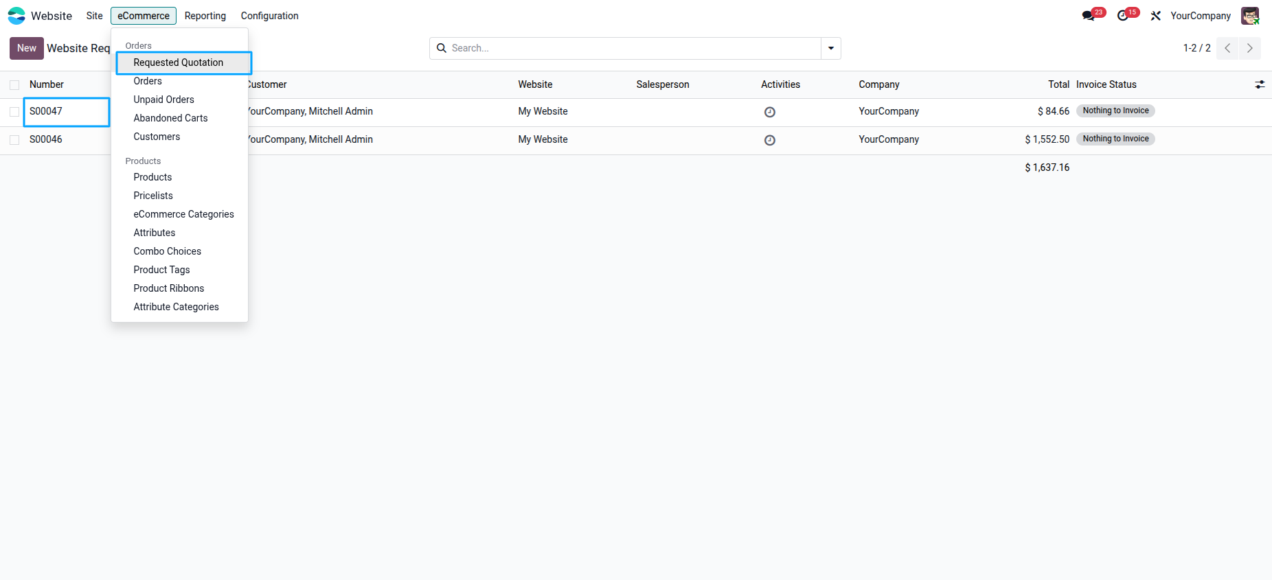
Task: Click the debug tools wrench icon
Action: coord(1156,16)
